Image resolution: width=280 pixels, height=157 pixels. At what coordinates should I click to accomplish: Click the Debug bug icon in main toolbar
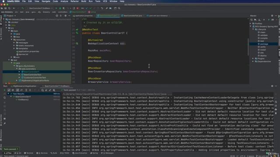60,8
